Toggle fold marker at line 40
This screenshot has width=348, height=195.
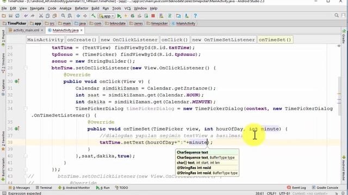pos(26,156)
